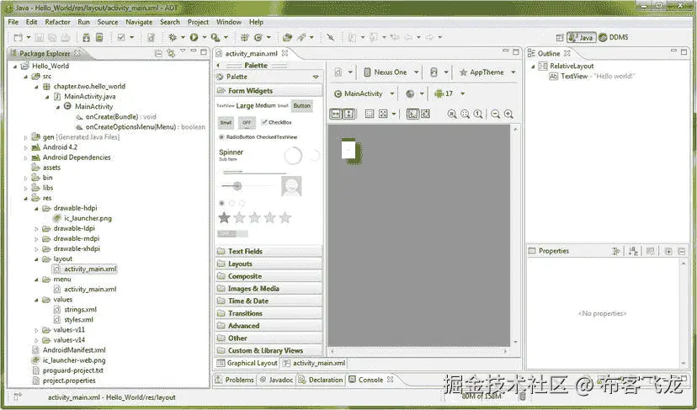Expand the drawable-ldpi folder

click(x=36, y=228)
